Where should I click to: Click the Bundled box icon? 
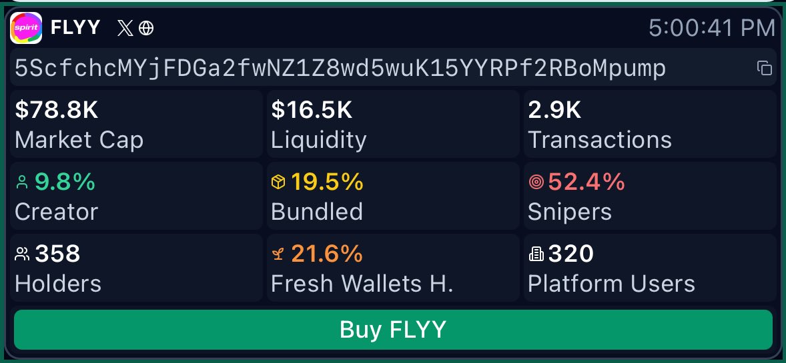tap(278, 182)
